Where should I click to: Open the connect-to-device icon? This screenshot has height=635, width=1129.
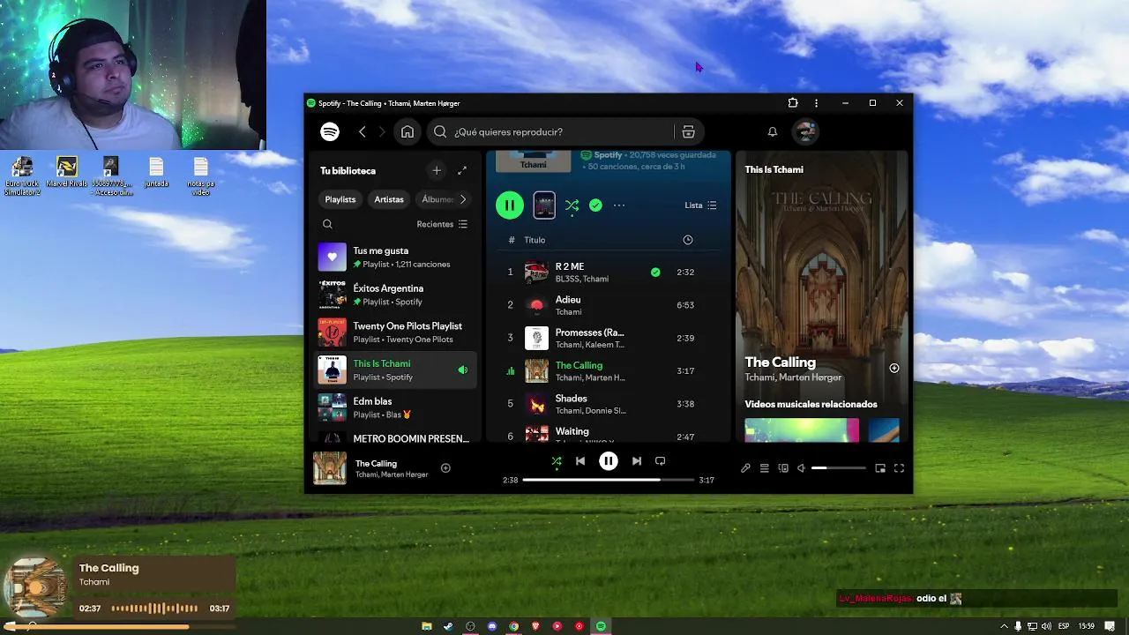(783, 468)
